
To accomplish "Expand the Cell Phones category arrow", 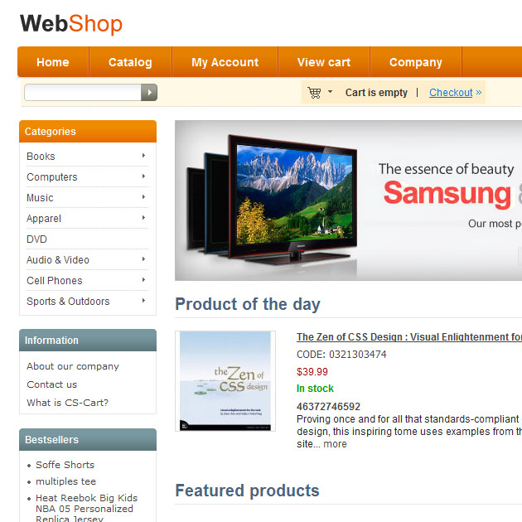I will 143,280.
